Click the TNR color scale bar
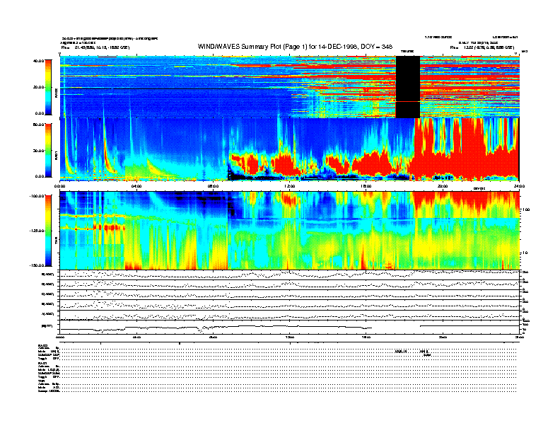The height and width of the screenshot is (433, 560). (x=48, y=231)
